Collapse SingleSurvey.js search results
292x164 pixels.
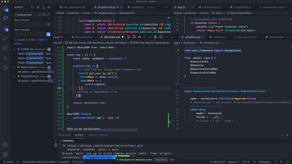point(14,76)
